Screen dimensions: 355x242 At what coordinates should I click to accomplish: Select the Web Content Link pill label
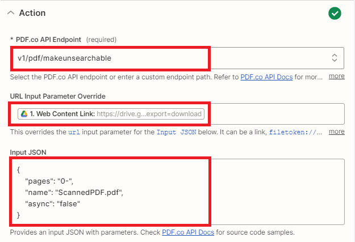pos(62,114)
